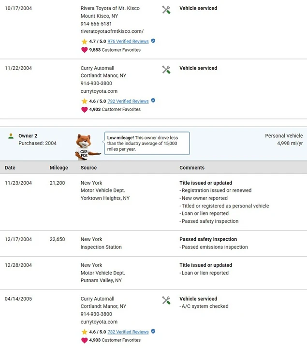Click the Owner 2 heading
The image size is (307, 348).
(28, 136)
